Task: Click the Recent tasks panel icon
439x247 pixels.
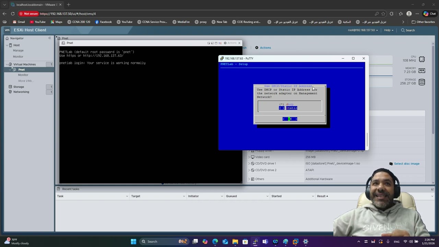Action: point(58,189)
